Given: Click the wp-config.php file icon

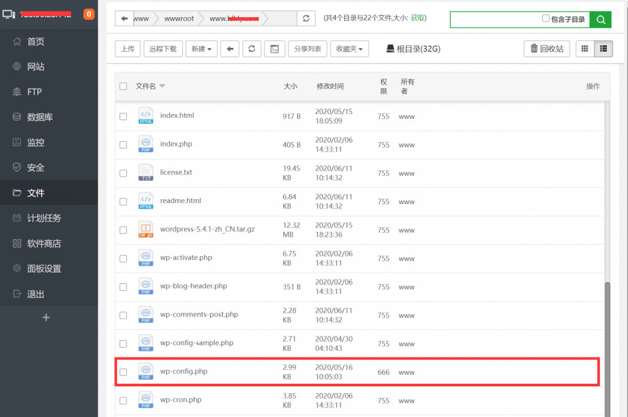Looking at the screenshot, I should (x=146, y=372).
